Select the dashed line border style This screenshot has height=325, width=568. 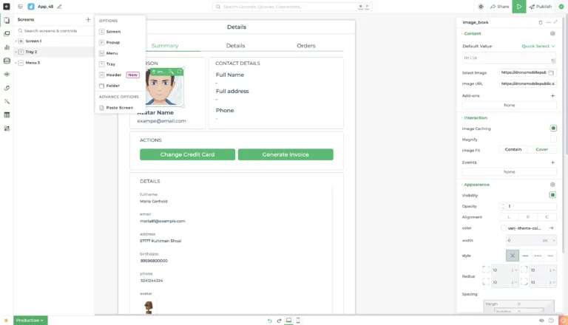(x=538, y=256)
